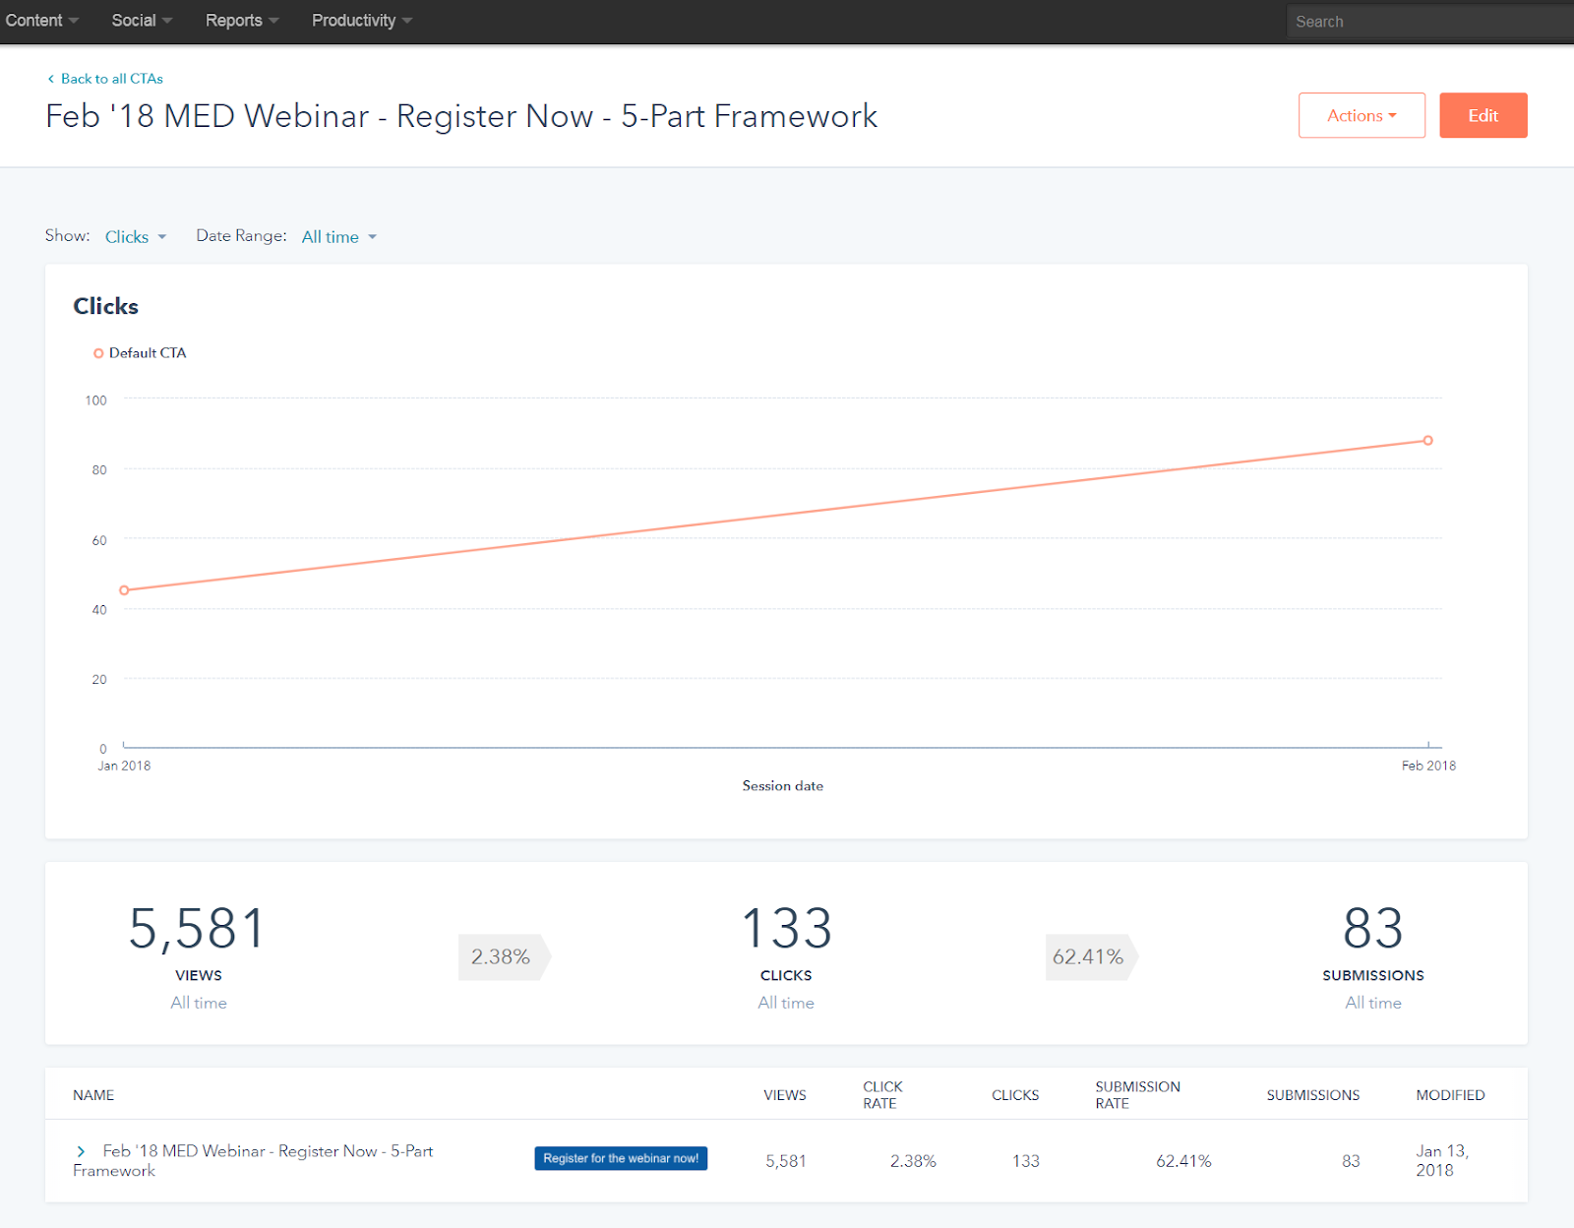The width and height of the screenshot is (1574, 1228).
Task: Sort table by Modified column header
Action: point(1449,1095)
